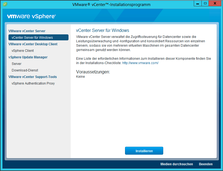Open vSphere Authentication Proxy entry
This screenshot has width=223, height=171.
[x=33, y=83]
